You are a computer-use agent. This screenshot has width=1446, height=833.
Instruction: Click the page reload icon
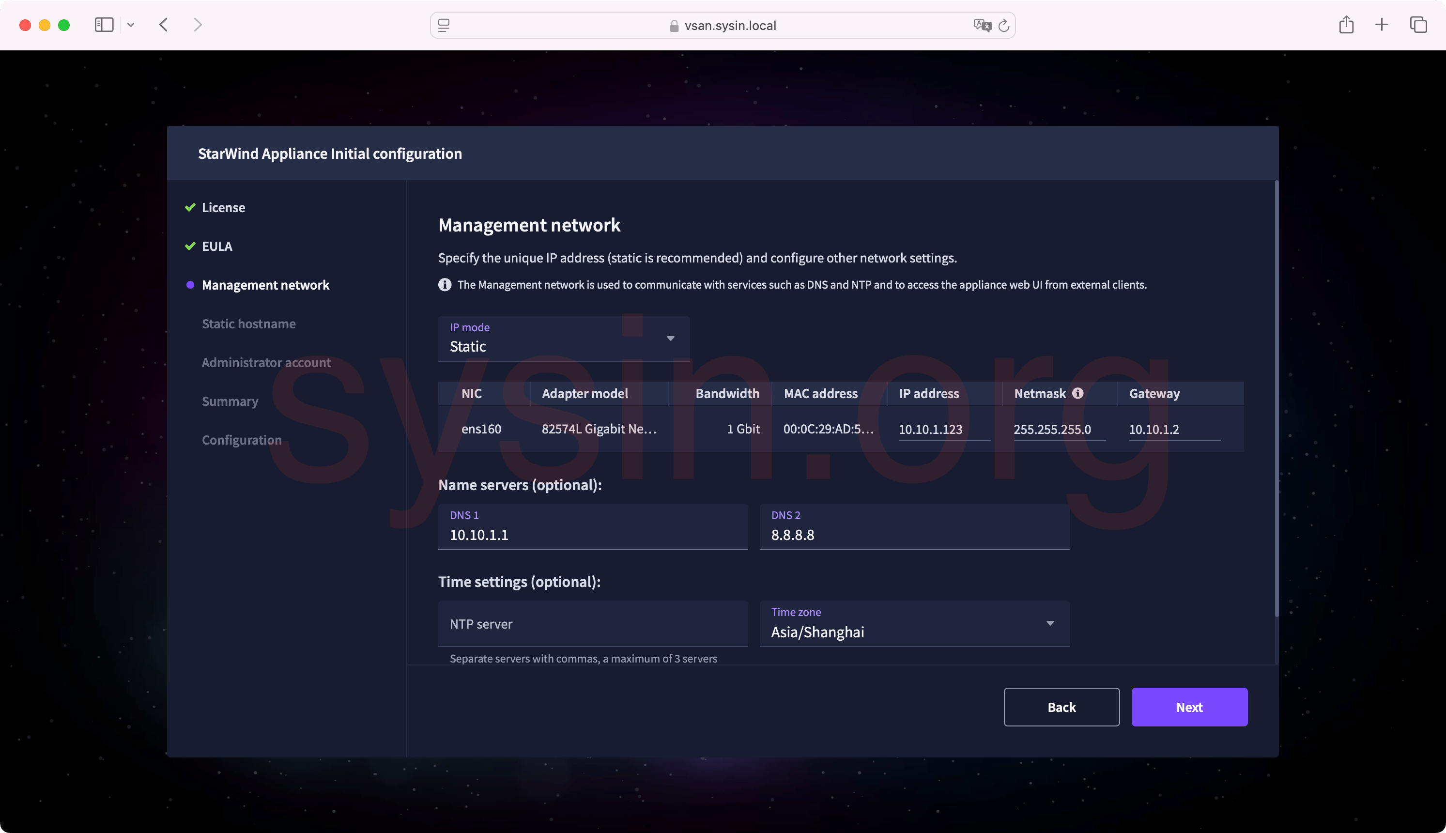1003,26
